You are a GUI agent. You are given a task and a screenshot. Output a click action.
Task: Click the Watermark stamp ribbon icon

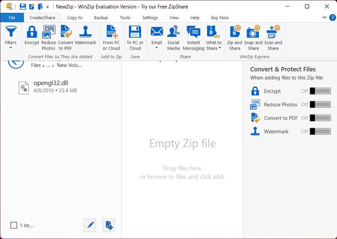tap(85, 32)
